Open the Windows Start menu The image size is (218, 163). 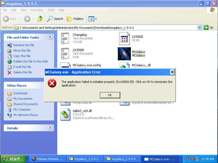13,159
